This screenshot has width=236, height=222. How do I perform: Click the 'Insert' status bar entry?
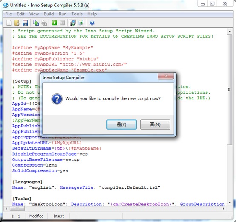coord(59,216)
